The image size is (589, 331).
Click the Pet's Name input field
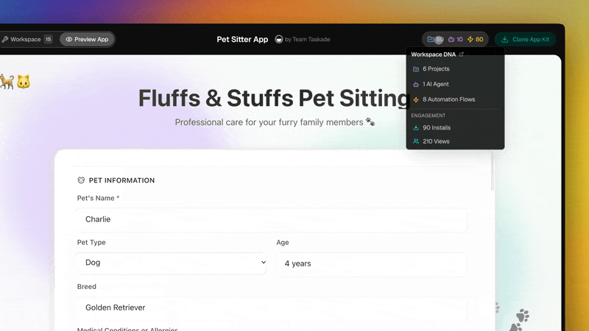pyautogui.click(x=272, y=219)
